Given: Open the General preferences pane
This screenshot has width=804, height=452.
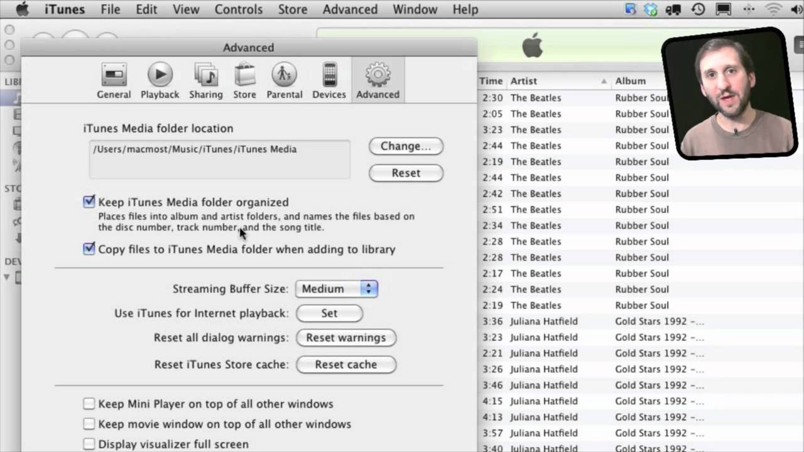Looking at the screenshot, I should [114, 81].
